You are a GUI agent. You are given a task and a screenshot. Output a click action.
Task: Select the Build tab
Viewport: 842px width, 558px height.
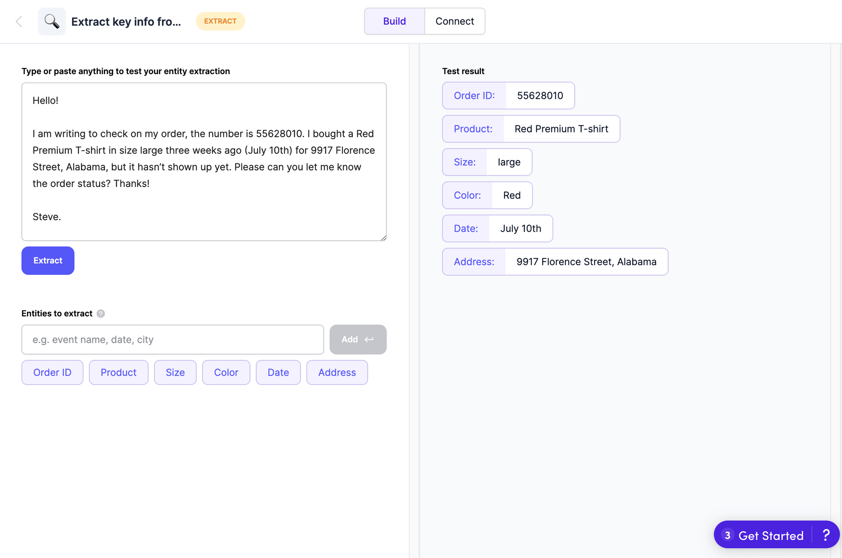click(x=394, y=21)
